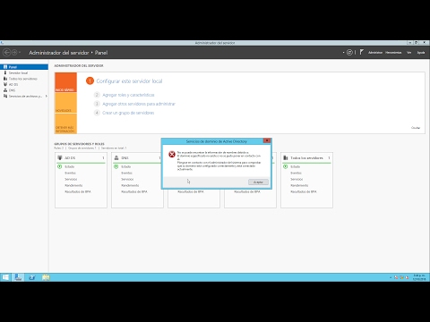Open Eventos in the AD DS tile

coord(70,173)
